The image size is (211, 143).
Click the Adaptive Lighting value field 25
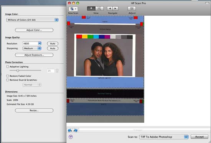coord(51,71)
